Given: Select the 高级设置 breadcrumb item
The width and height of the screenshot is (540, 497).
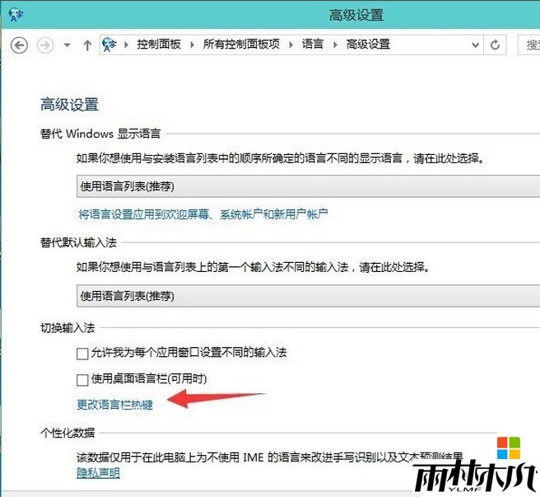Looking at the screenshot, I should pyautogui.click(x=368, y=45).
